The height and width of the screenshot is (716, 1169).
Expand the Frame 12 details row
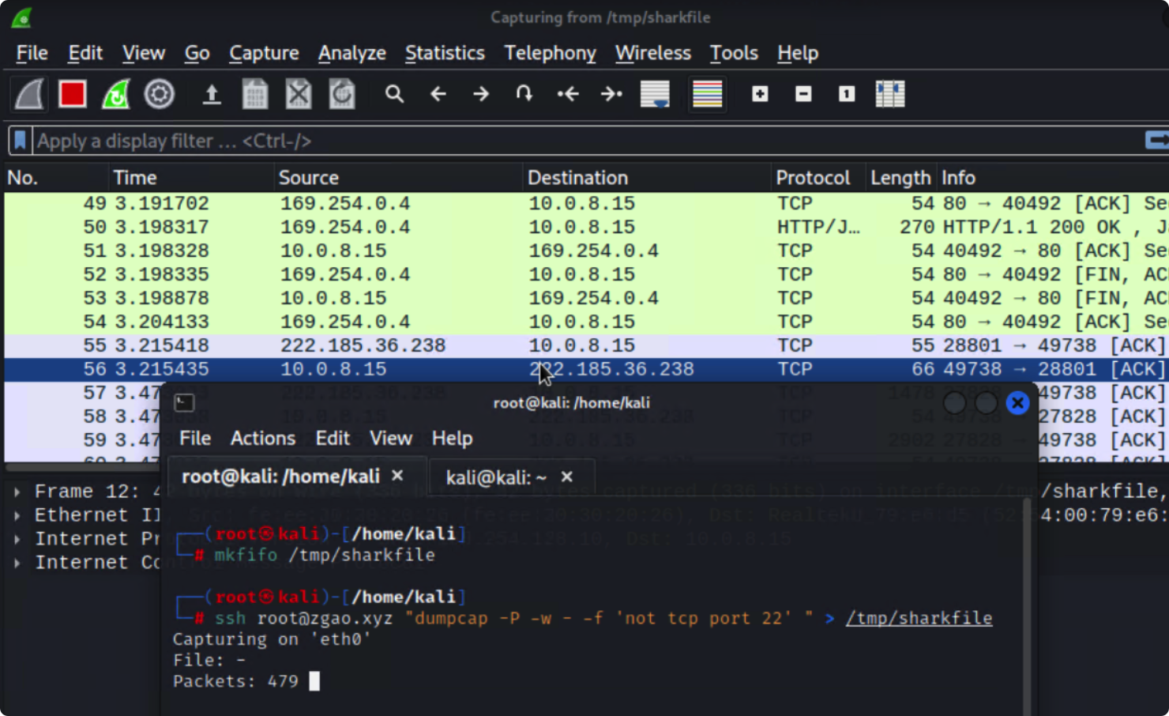(17, 492)
